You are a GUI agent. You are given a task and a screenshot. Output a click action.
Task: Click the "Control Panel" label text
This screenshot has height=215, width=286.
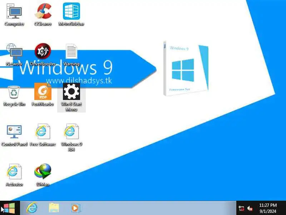[14, 144]
